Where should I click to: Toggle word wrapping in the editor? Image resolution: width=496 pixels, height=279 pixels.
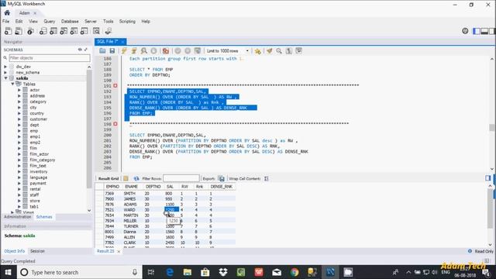tap(298, 51)
